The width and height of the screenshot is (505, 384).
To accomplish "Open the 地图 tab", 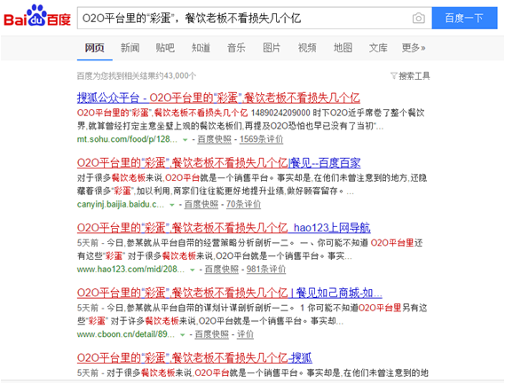I will tap(343, 48).
